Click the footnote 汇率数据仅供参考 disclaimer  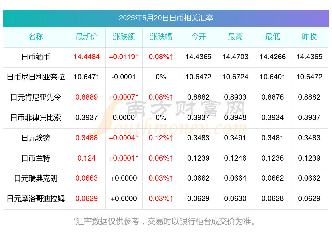tap(164, 221)
